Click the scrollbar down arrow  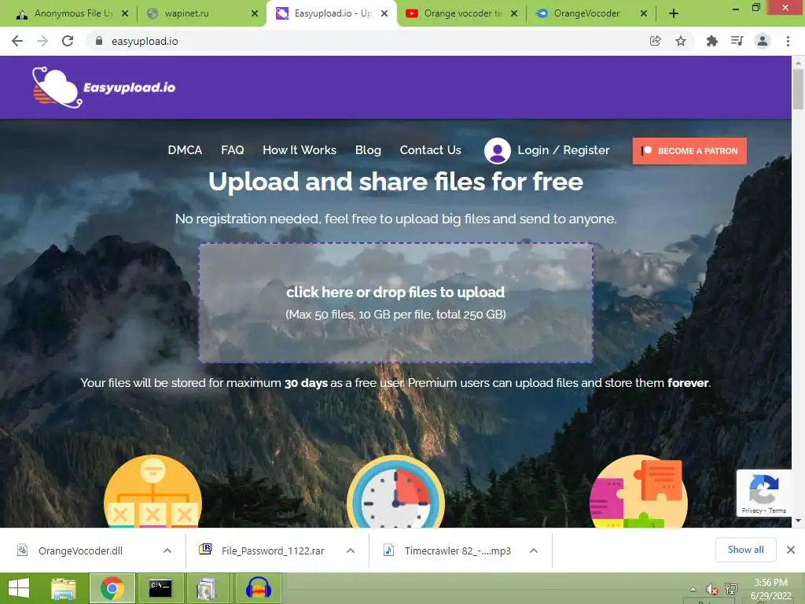coord(798,521)
